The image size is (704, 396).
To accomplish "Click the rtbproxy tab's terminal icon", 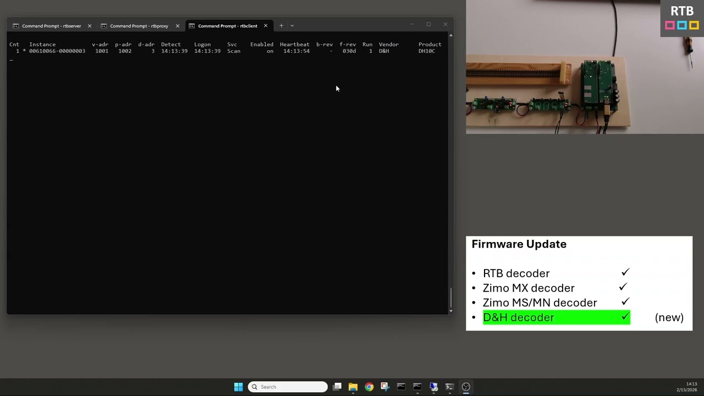I will tap(103, 26).
